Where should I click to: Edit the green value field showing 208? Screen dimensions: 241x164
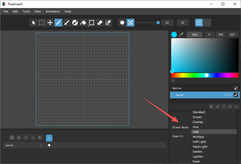coord(221,35)
